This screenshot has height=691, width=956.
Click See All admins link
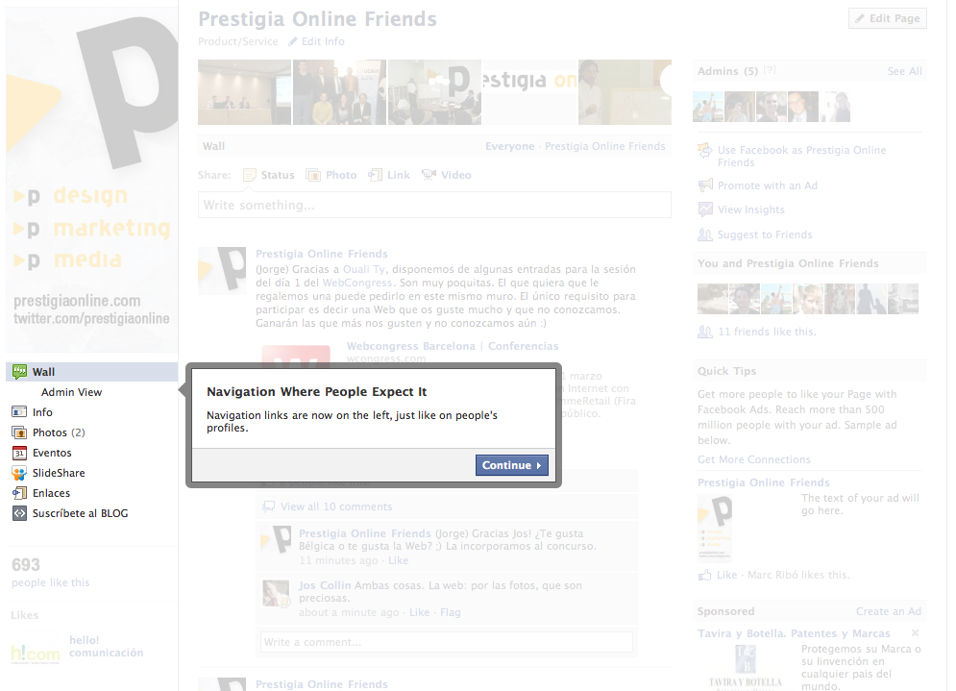tap(905, 71)
